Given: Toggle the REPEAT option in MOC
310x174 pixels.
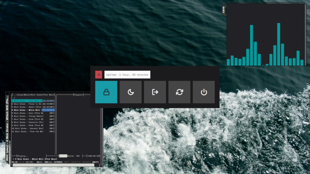Looking at the screenshot, I should tap(87, 162).
